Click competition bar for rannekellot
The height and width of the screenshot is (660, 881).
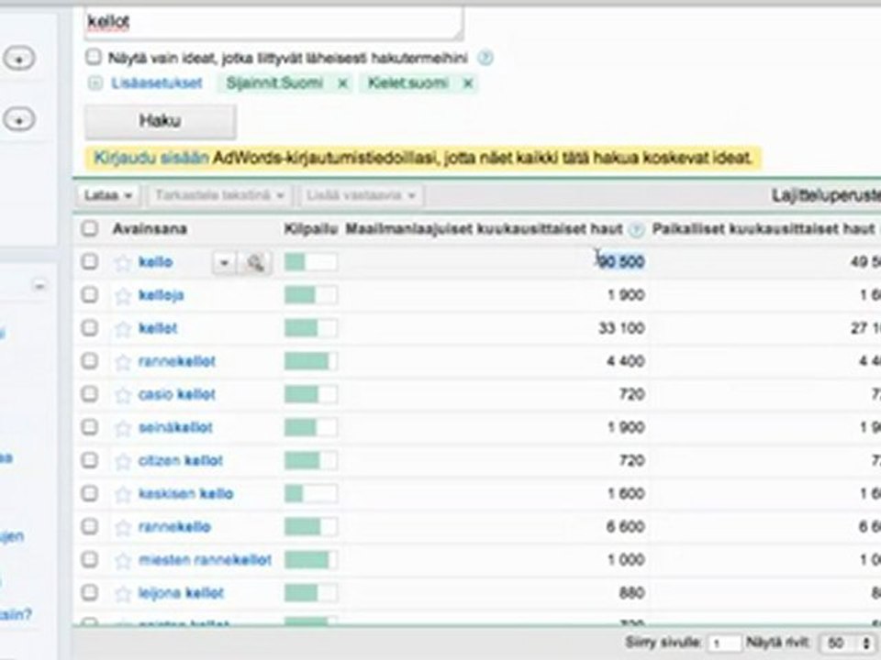coord(310,361)
